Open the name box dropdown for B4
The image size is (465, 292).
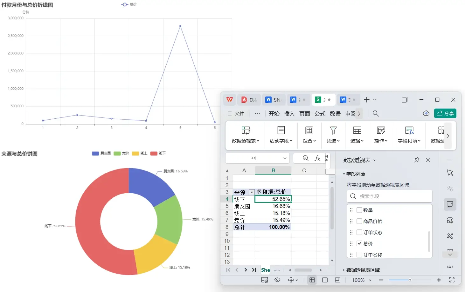(x=285, y=158)
